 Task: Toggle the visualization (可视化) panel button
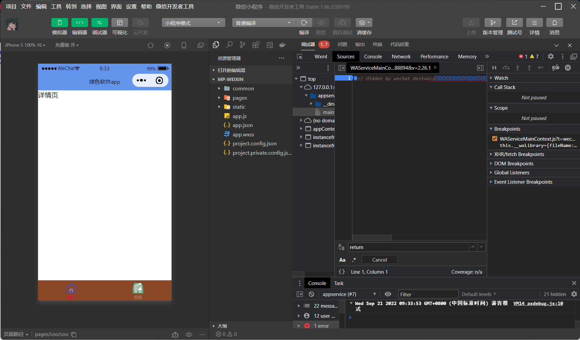point(120,23)
